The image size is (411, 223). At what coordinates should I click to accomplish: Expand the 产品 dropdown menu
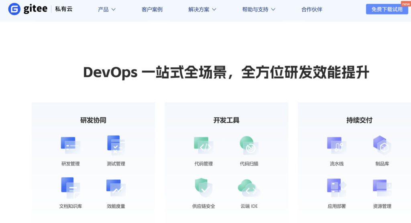(x=107, y=10)
